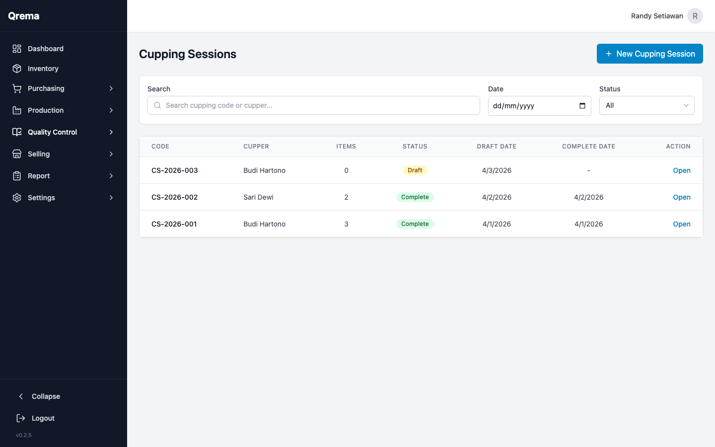Expand the Report submenu chevron
715x447 pixels.
coord(111,176)
